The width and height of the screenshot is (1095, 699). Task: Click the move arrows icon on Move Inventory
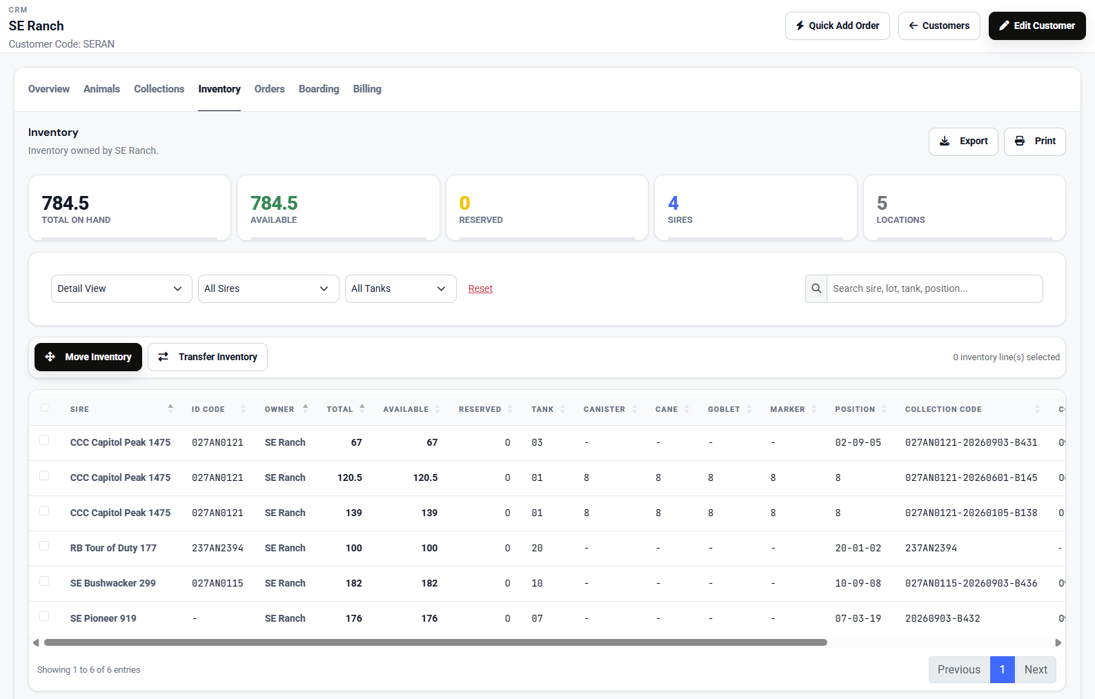pyautogui.click(x=50, y=357)
